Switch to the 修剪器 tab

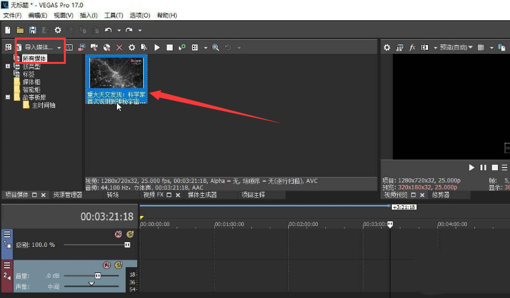(440, 195)
